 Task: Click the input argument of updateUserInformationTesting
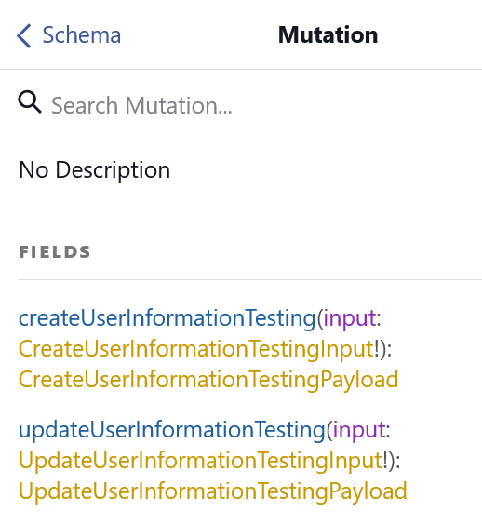[x=359, y=431]
